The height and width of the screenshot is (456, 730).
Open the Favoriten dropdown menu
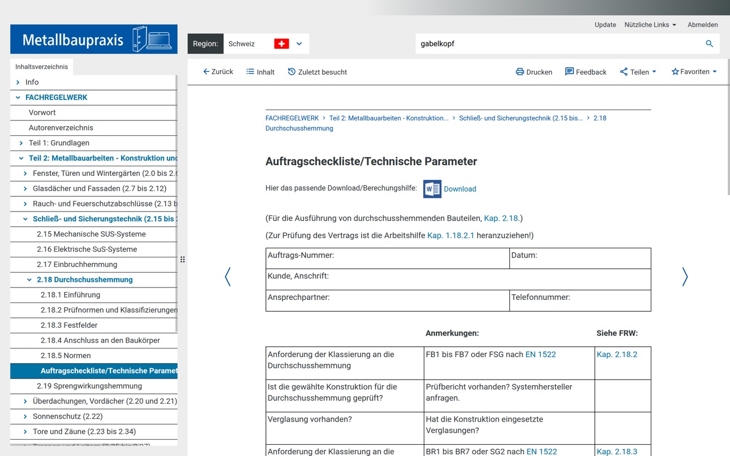pos(694,72)
